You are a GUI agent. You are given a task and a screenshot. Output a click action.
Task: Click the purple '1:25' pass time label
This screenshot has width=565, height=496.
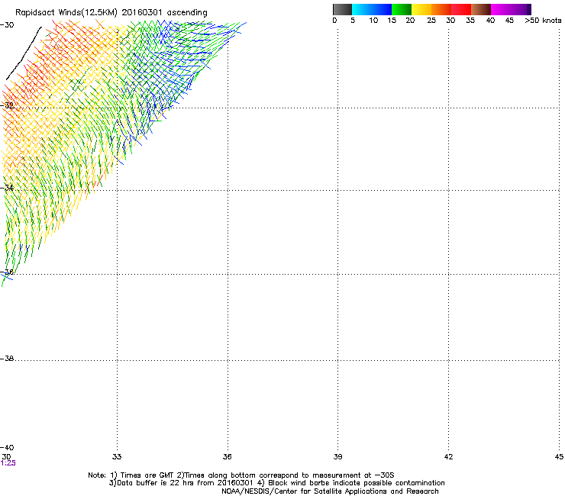[8, 463]
